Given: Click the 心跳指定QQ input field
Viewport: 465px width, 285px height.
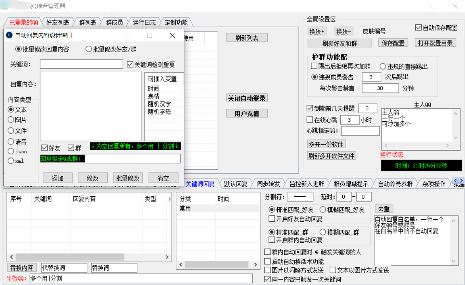Looking at the screenshot, I should click(360, 131).
